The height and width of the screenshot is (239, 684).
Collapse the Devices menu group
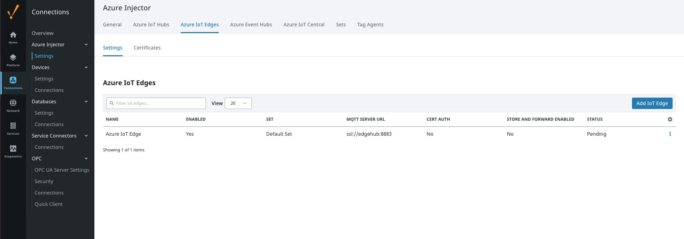(x=86, y=67)
